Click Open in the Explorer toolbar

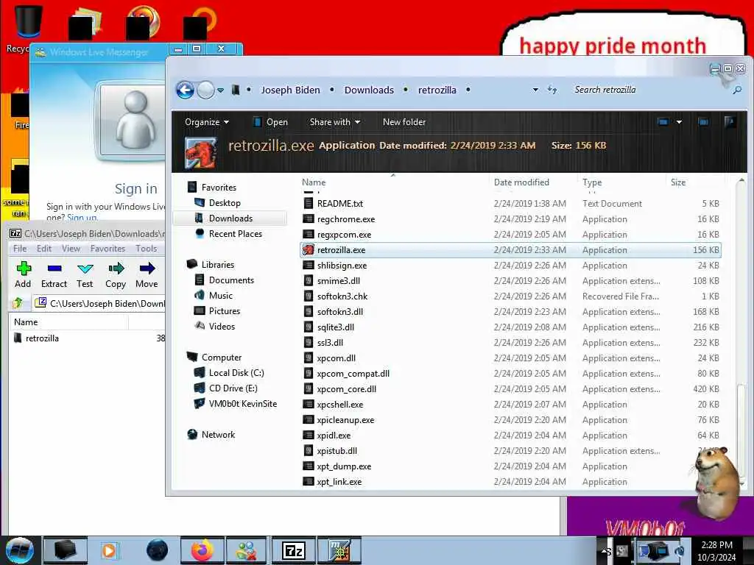[x=270, y=122]
